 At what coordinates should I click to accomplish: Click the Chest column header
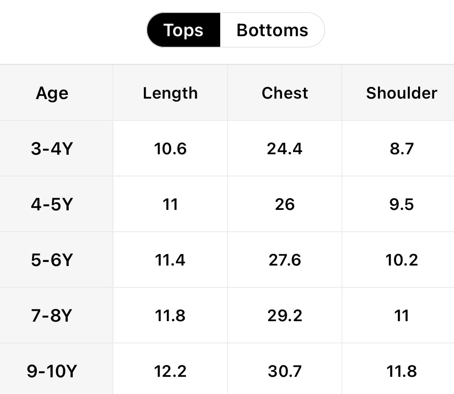285,93
